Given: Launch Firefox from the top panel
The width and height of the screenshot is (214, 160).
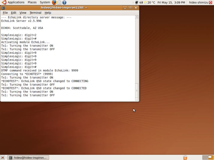Looking at the screenshot, I should click(54, 2).
